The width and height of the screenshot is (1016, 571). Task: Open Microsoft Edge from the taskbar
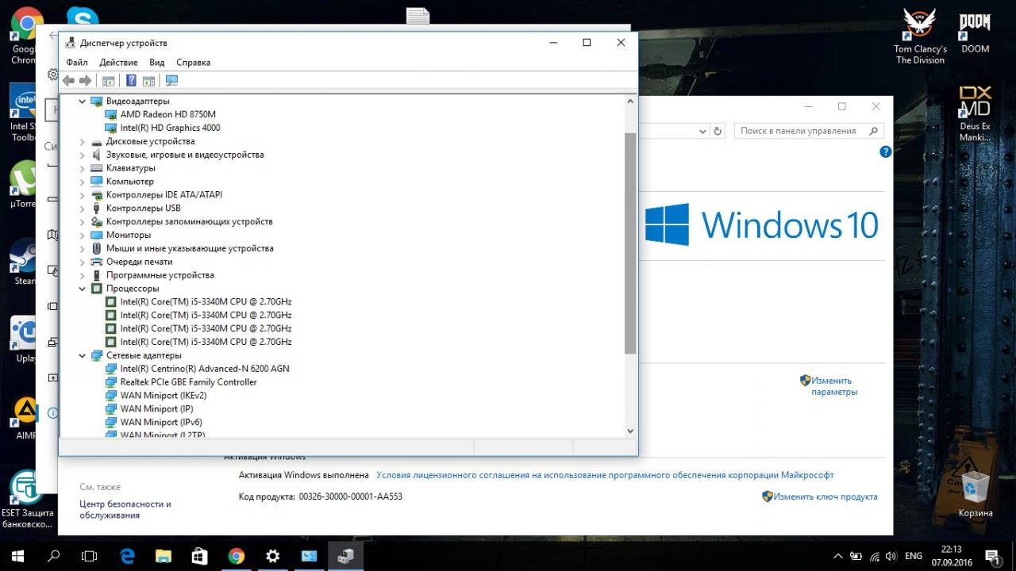(x=127, y=556)
